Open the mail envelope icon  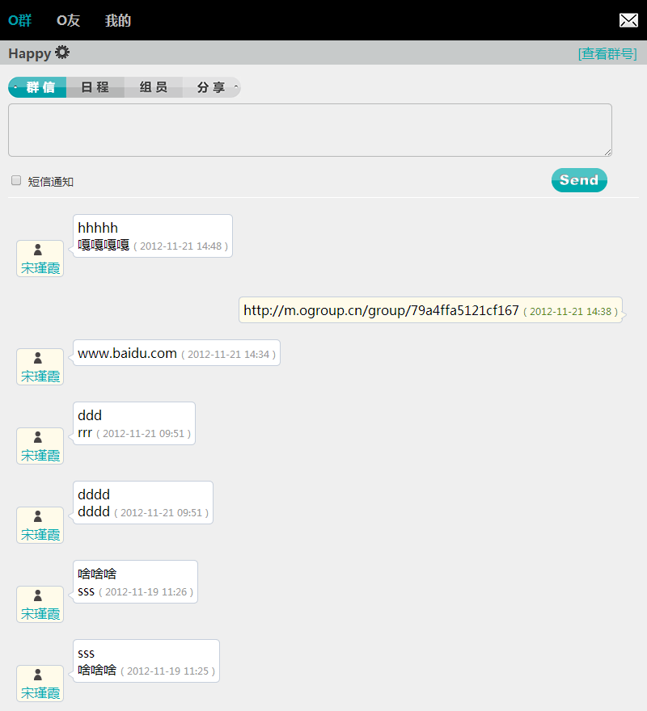[x=628, y=20]
